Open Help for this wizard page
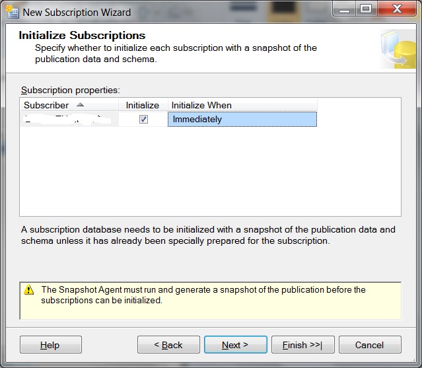The image size is (422, 368). click(x=51, y=345)
